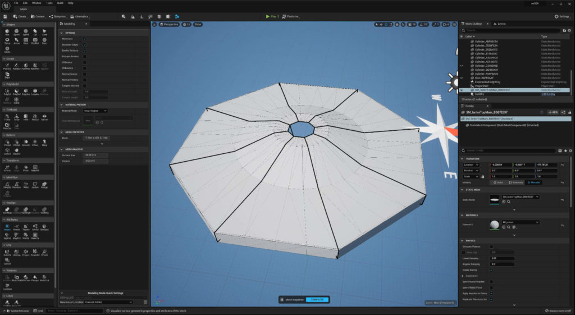
Task: Activate the Merge MeshOps tool
Action: 44,185
